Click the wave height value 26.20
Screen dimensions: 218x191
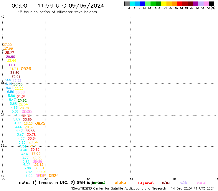pyautogui.click(x=28, y=123)
